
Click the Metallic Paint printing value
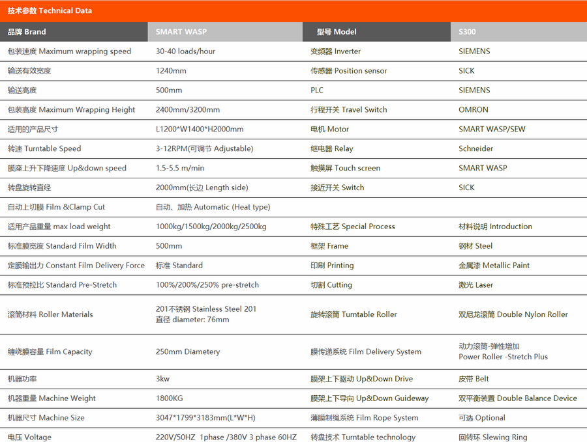(494, 266)
